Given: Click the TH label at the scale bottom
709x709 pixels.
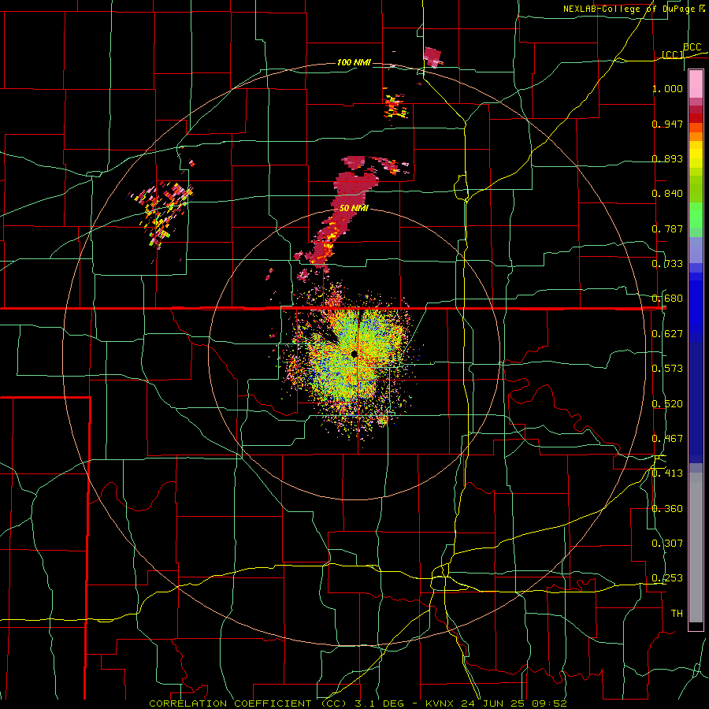Looking at the screenshot, I should coord(677,614).
